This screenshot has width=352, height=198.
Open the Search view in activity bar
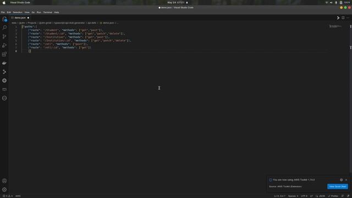[4, 28]
